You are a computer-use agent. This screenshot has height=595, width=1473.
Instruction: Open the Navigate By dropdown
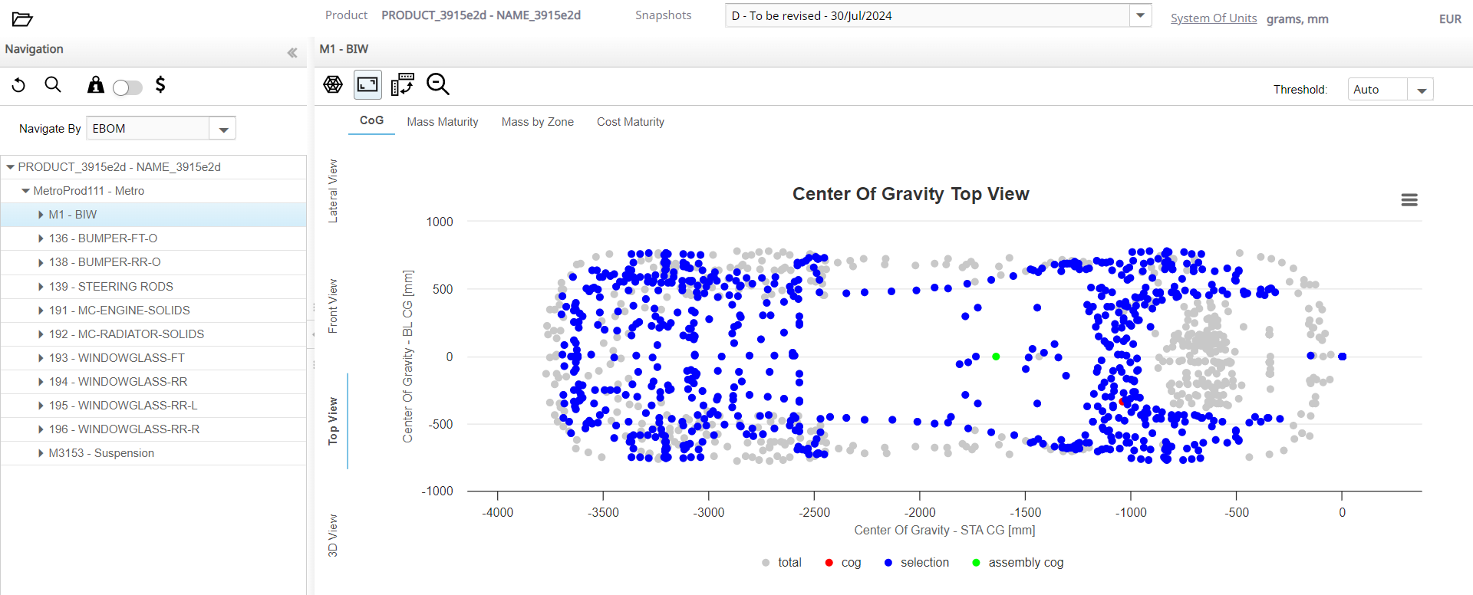(223, 129)
